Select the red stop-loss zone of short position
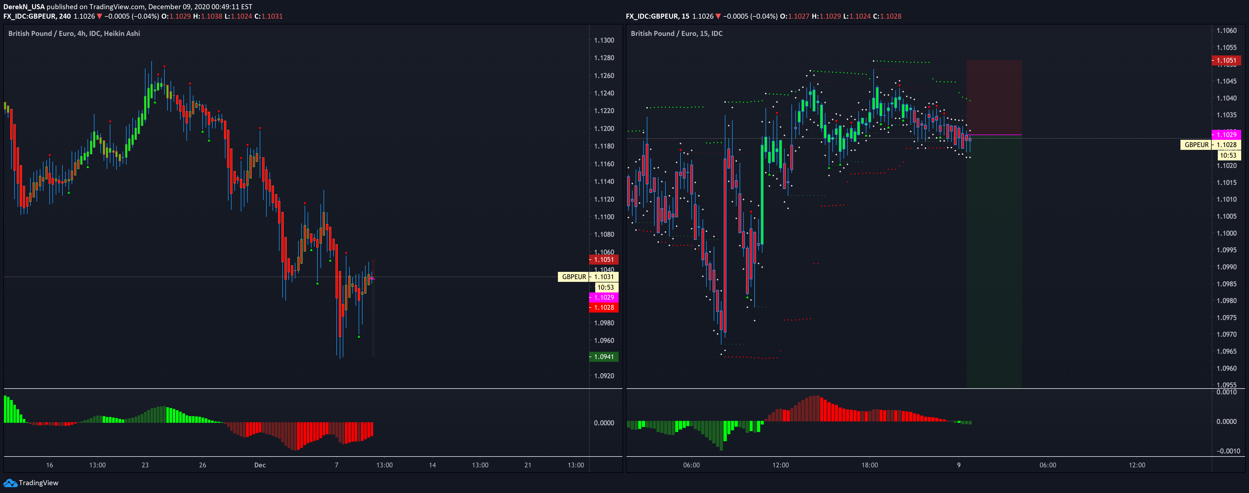Image resolution: width=1249 pixels, height=493 pixels. 994,97
